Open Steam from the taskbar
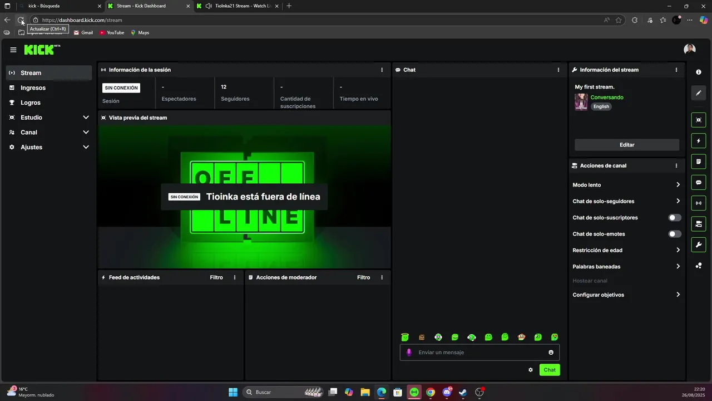The width and height of the screenshot is (712, 401). (463, 392)
